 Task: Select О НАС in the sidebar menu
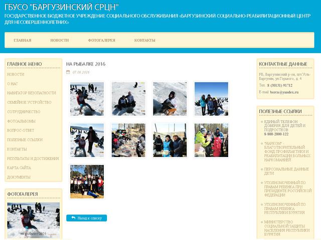coord(13,83)
